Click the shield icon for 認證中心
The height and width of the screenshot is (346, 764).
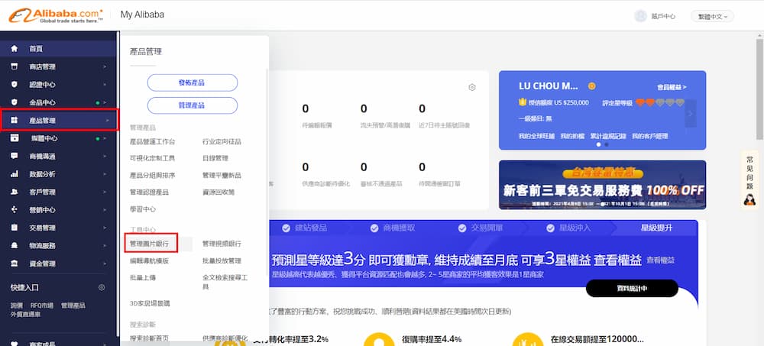coord(14,84)
